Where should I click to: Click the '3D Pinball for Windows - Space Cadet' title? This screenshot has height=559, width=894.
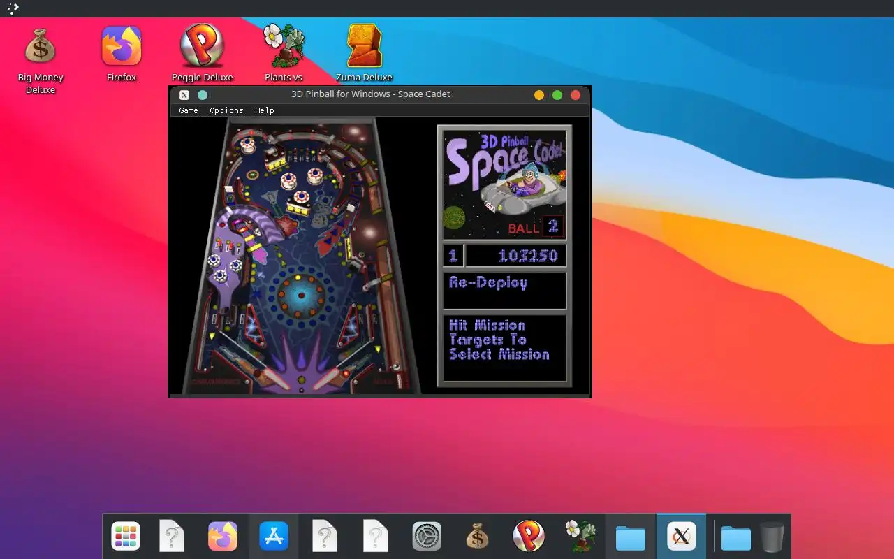click(371, 94)
